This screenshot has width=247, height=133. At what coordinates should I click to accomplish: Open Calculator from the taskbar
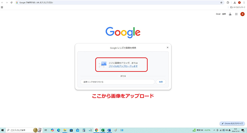tap(84, 130)
